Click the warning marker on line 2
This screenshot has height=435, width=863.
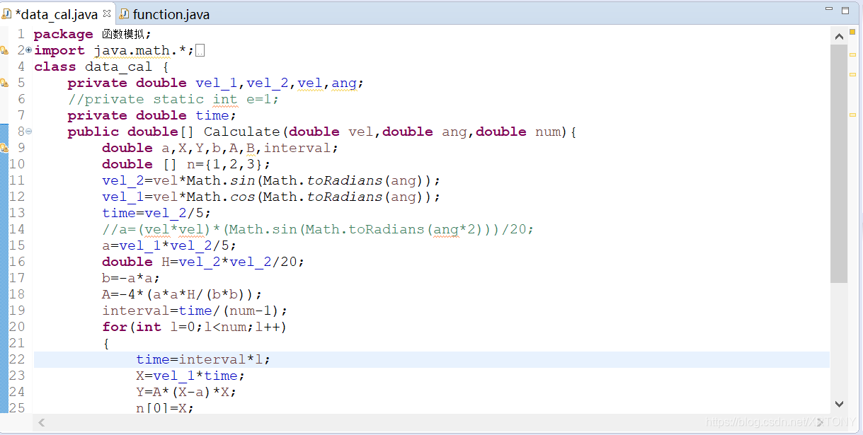coord(4,50)
